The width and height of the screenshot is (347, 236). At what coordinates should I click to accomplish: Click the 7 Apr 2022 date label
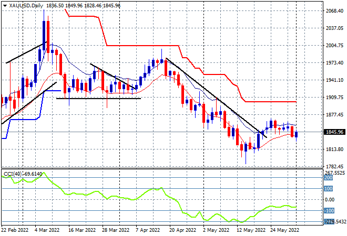148,230
